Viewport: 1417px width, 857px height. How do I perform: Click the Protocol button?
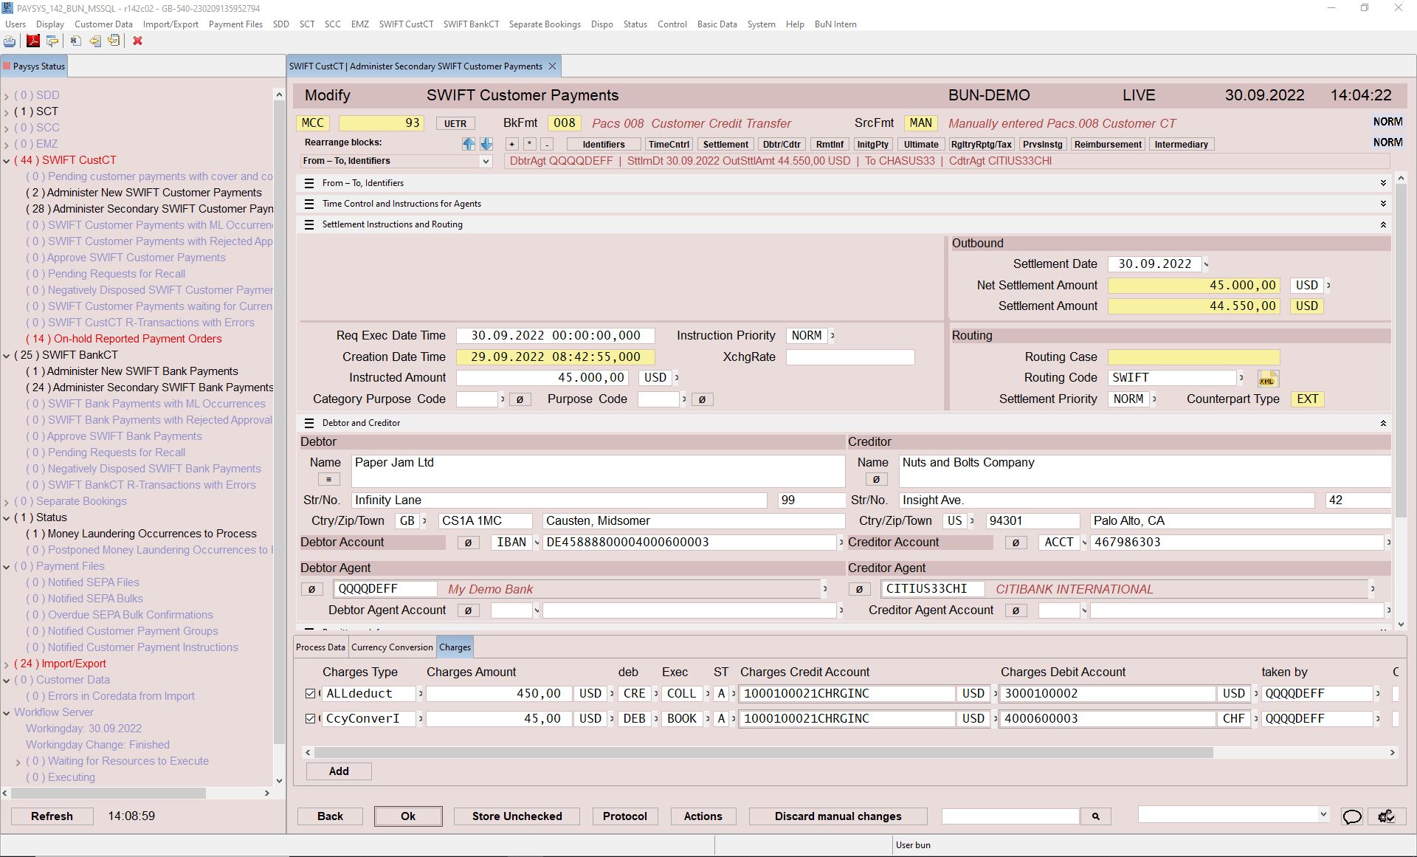624,816
